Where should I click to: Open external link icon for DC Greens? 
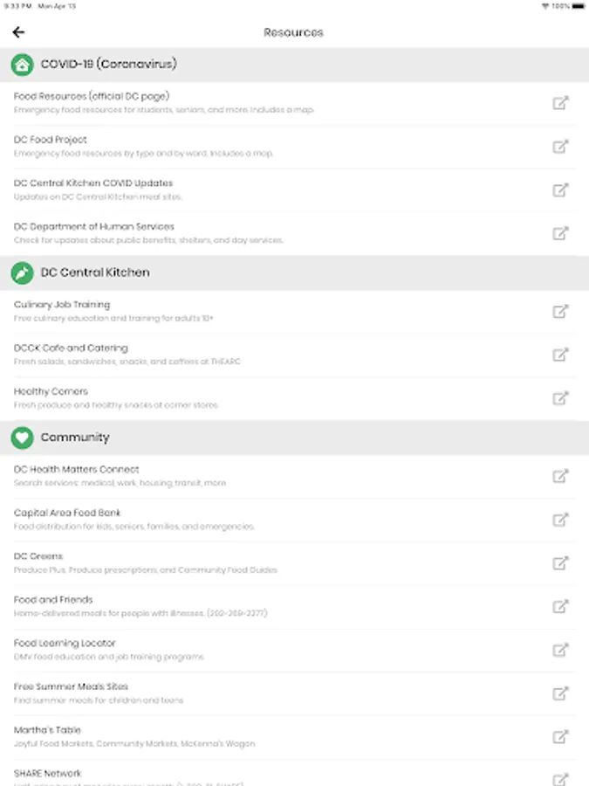click(560, 563)
